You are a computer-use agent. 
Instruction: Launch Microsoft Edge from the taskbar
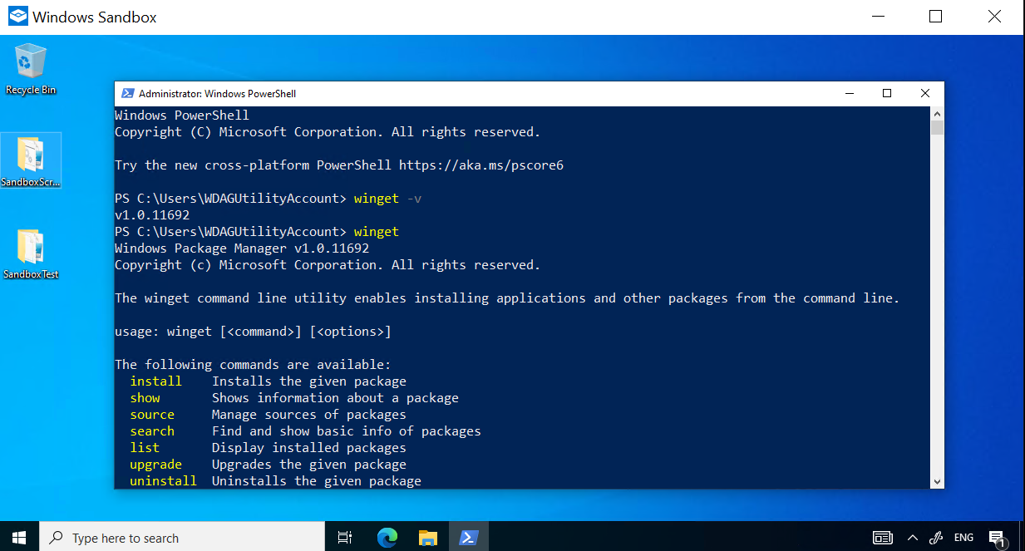tap(387, 538)
